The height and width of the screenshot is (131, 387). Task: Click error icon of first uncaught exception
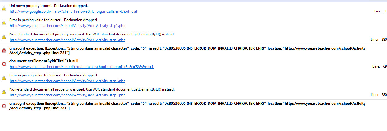[4, 50]
